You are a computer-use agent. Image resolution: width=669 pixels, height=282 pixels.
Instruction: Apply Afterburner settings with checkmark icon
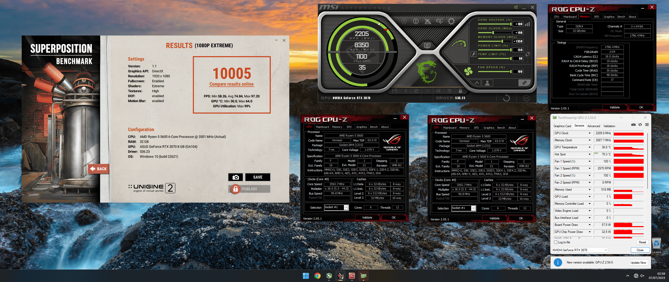pyautogui.click(x=527, y=98)
